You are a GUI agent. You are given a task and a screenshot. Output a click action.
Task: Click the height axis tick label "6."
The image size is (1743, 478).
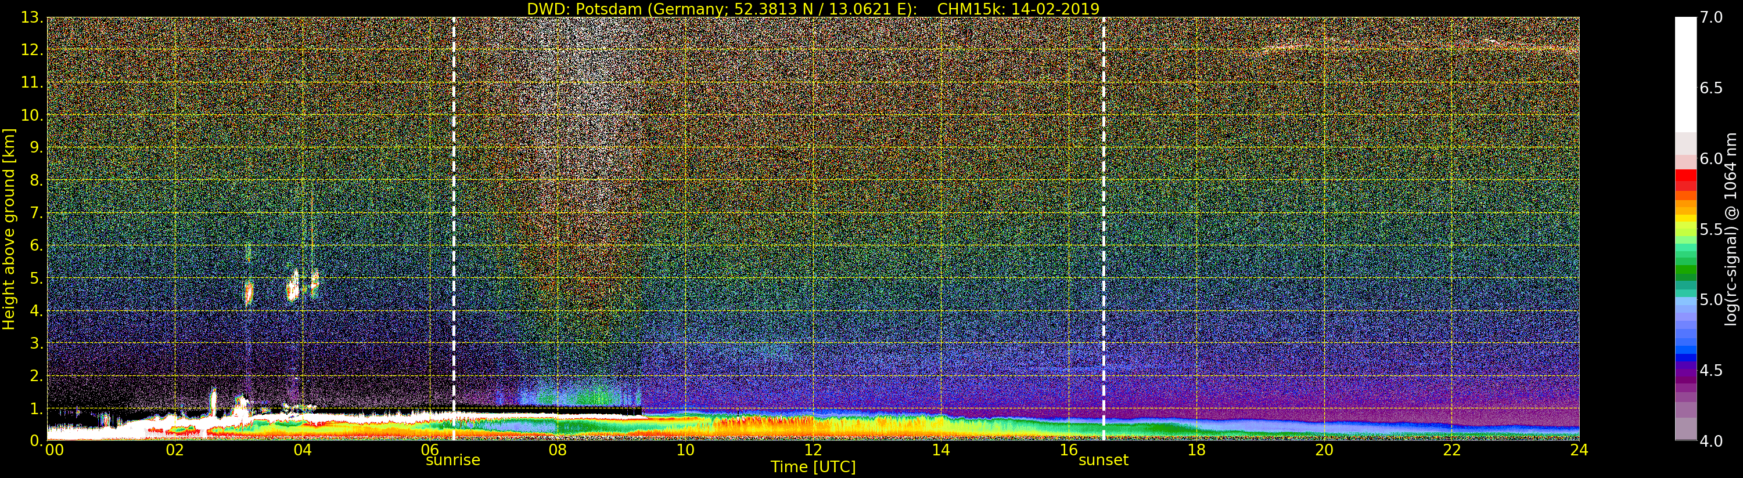(x=36, y=245)
